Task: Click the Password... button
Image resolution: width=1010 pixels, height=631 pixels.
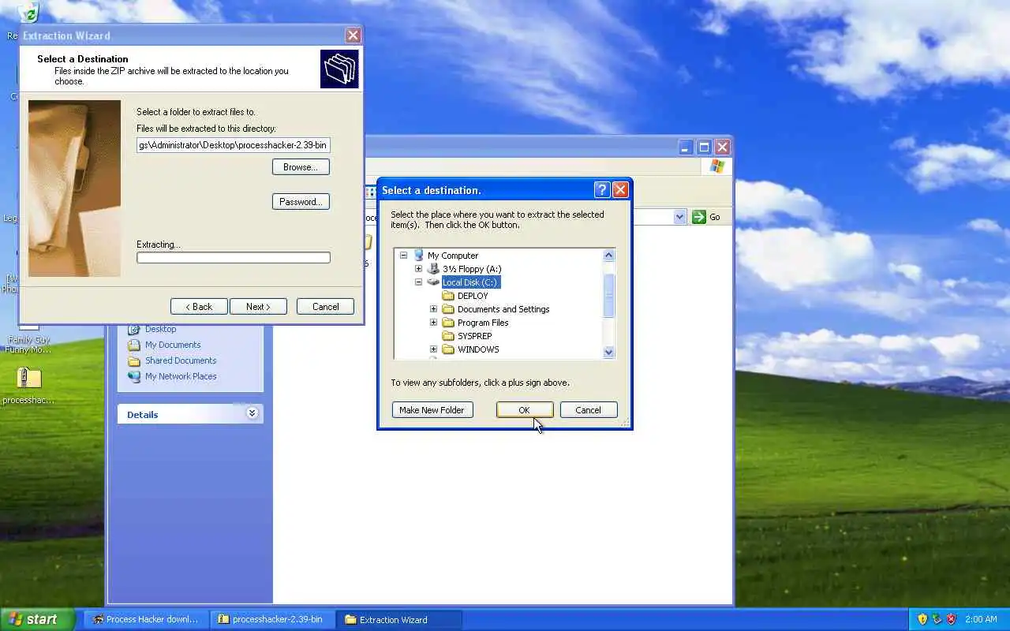Action: coord(301,202)
